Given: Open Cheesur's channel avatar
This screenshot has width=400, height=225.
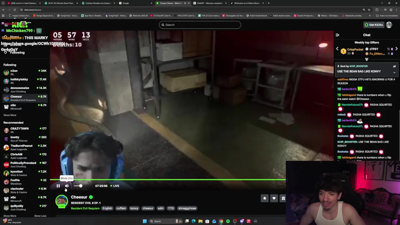Looking at the screenshot, I should 62,202.
